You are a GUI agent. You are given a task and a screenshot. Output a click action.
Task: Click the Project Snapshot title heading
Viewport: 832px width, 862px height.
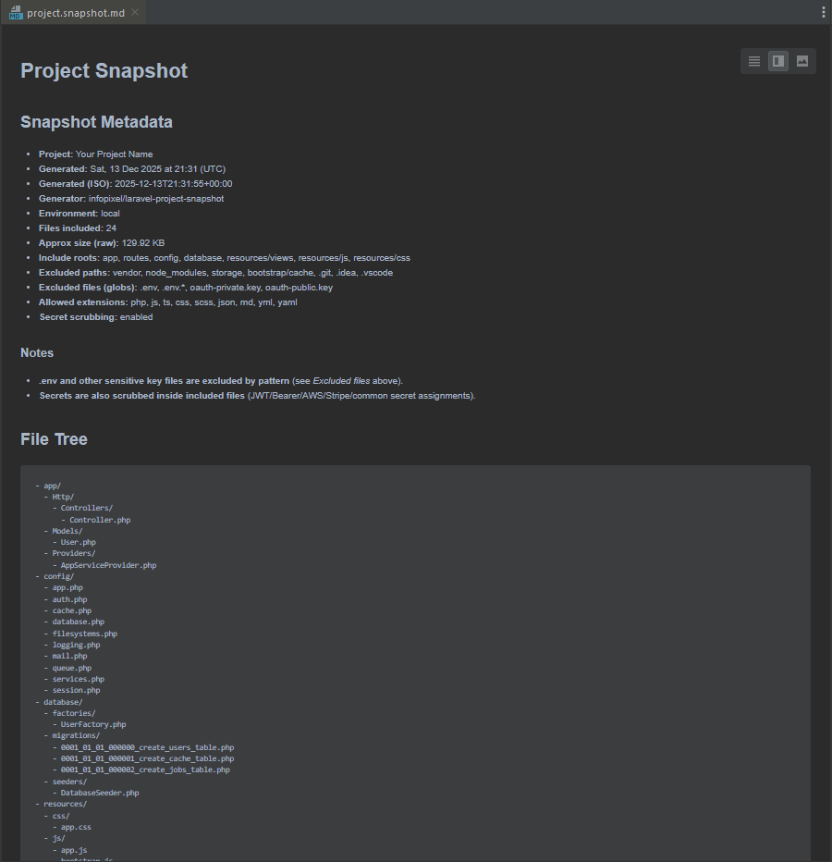coord(104,70)
